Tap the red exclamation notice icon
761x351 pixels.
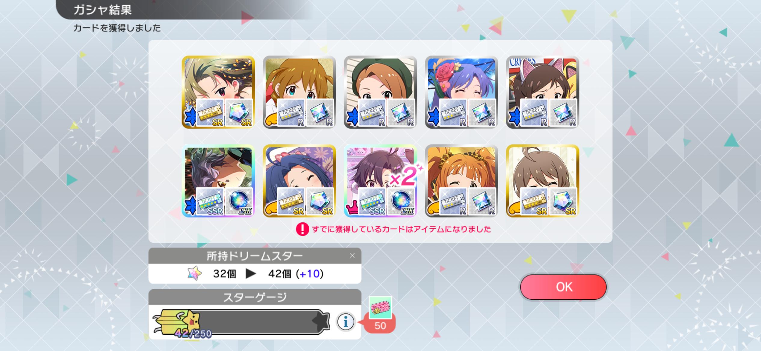(x=302, y=229)
